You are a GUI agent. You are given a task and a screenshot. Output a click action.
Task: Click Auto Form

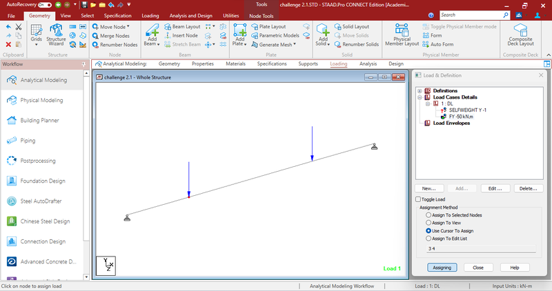tap(438, 44)
